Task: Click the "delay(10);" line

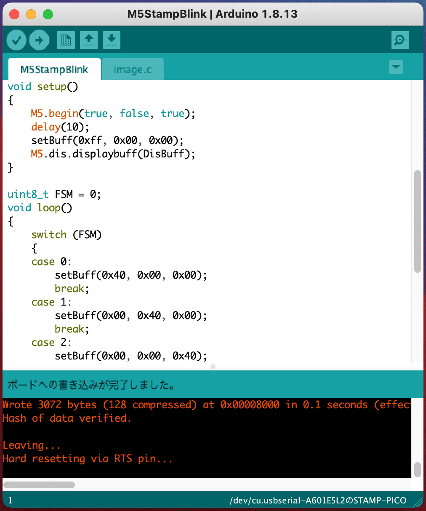Action: pyautogui.click(x=60, y=127)
